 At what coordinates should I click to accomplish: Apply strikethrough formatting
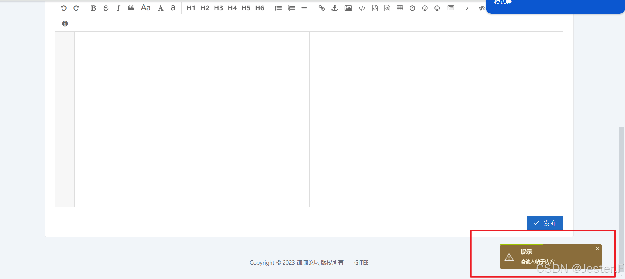click(106, 8)
